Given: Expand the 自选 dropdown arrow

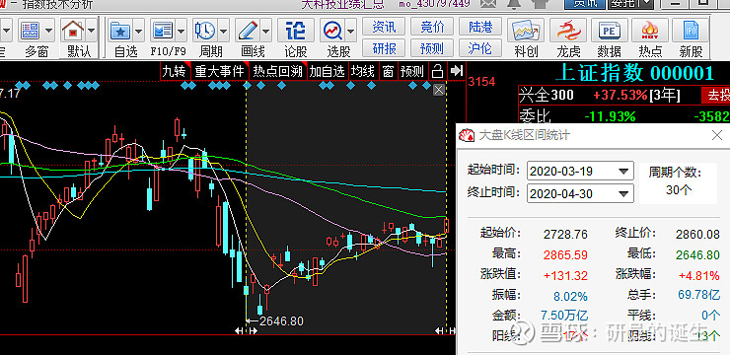Looking at the screenshot, I should pos(139,32).
